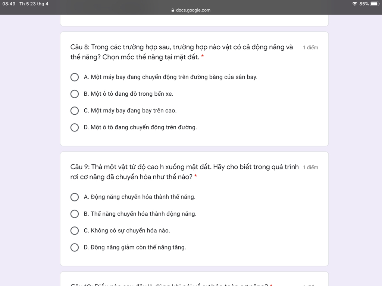Tap the battery indicator icon
382x286 pixels.
click(375, 4)
